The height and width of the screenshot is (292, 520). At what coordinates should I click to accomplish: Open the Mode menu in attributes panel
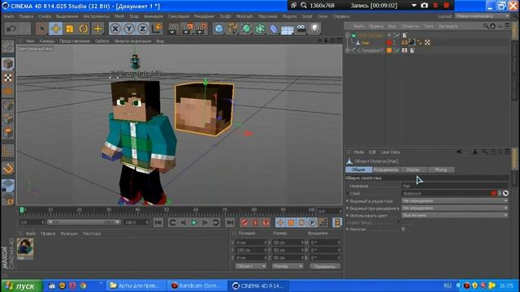(x=358, y=152)
